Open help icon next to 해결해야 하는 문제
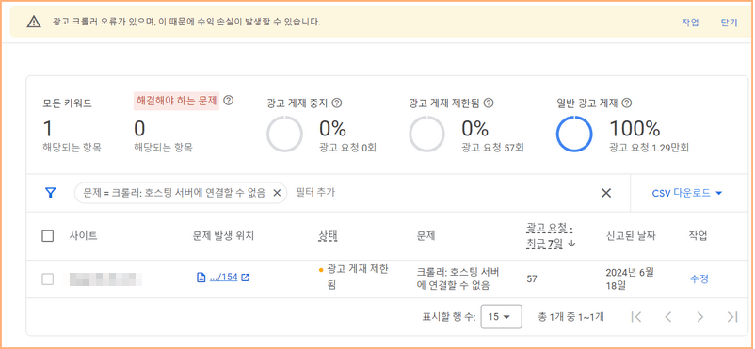Viewport: 755px width, 349px height. [x=229, y=101]
